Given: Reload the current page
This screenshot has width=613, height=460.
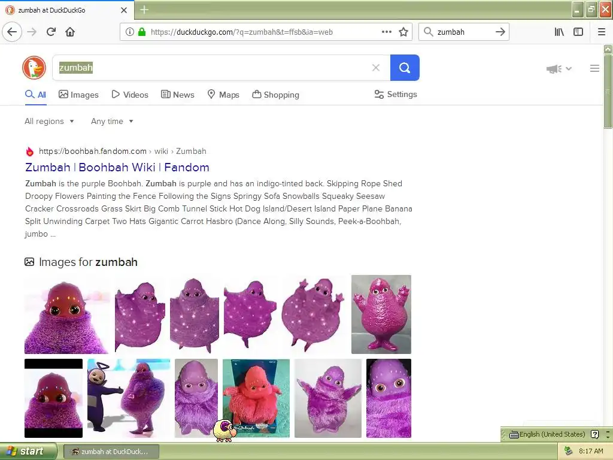Looking at the screenshot, I should tap(51, 32).
